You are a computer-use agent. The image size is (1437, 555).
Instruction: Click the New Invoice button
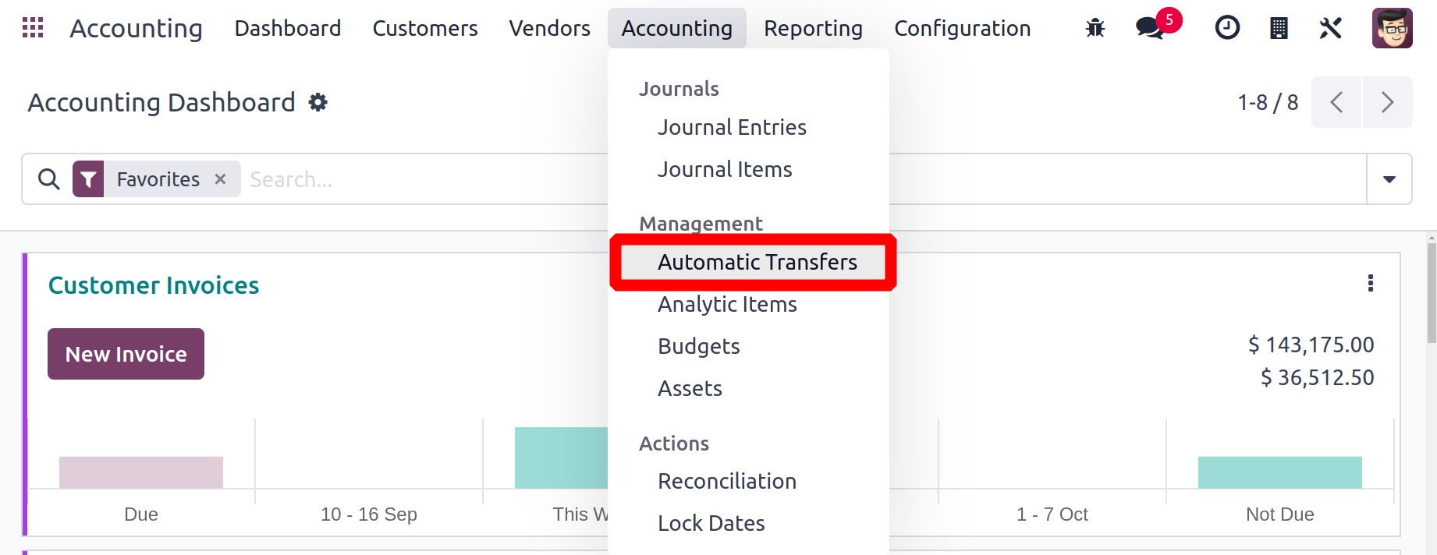pyautogui.click(x=126, y=354)
